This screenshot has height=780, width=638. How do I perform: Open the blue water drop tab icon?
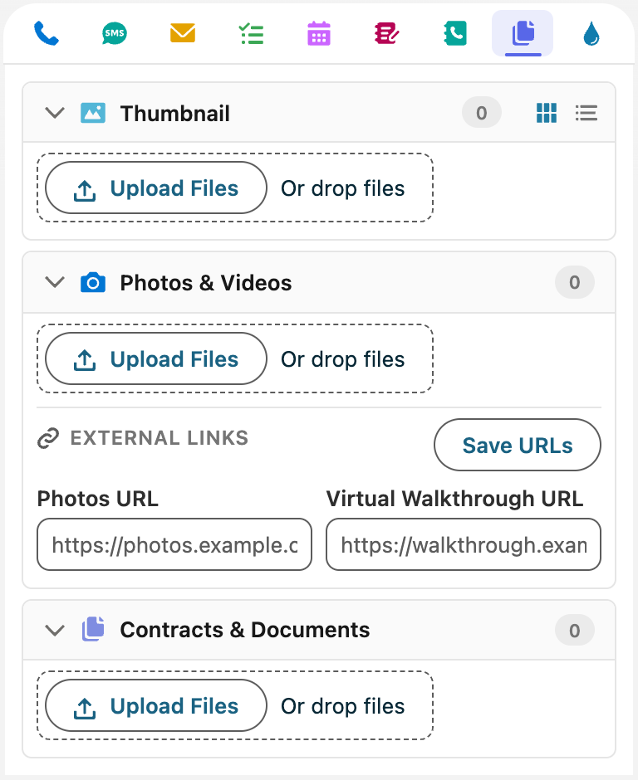click(x=591, y=34)
